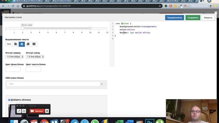The height and width of the screenshot is (123, 219).
Task: Select the arrow drawing tool in recorder
Action: click(x=19, y=111)
